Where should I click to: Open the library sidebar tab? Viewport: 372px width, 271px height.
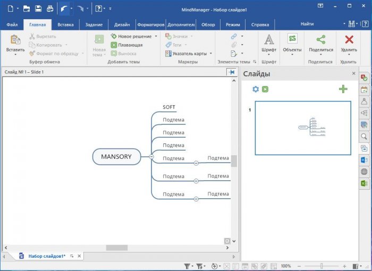[364, 124]
